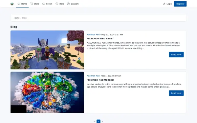Click the Home breadcrumb link

coord(17,18)
